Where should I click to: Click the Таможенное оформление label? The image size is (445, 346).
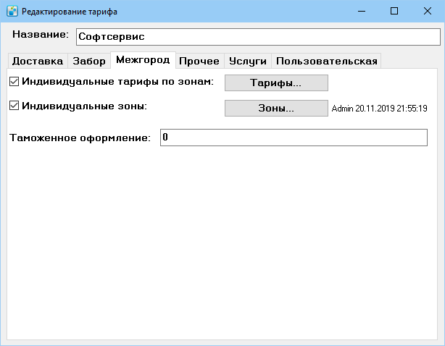(80, 138)
